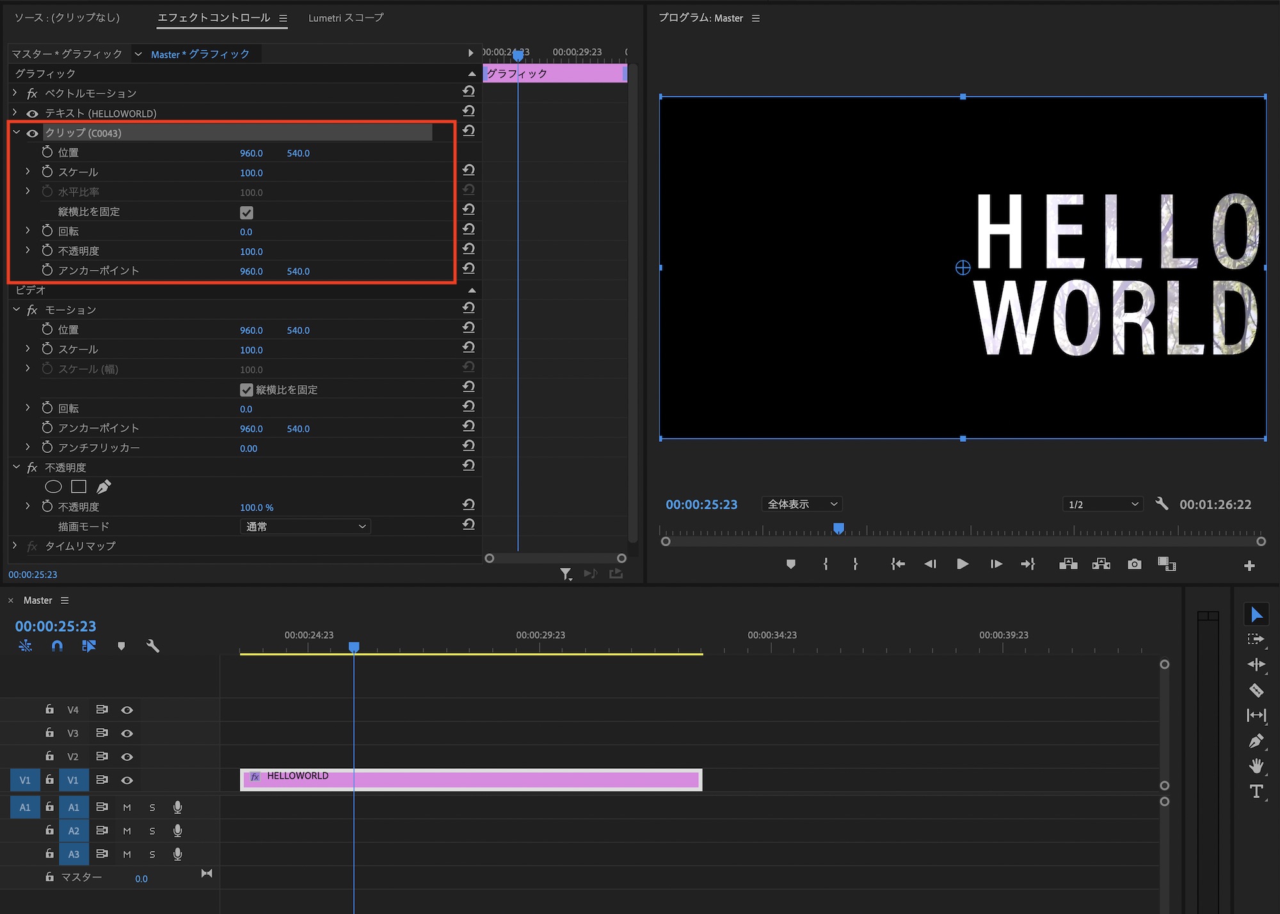
Task: Open the 描画モード blend mode dropdown
Action: tap(305, 526)
